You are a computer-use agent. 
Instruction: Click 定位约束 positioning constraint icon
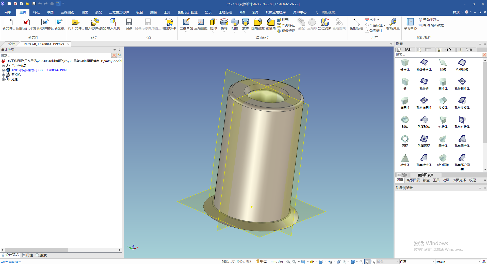tap(324, 22)
